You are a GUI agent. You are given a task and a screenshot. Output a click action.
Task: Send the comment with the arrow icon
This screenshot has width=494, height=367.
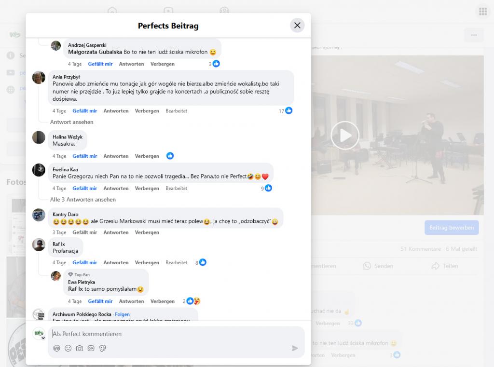pyautogui.click(x=295, y=348)
